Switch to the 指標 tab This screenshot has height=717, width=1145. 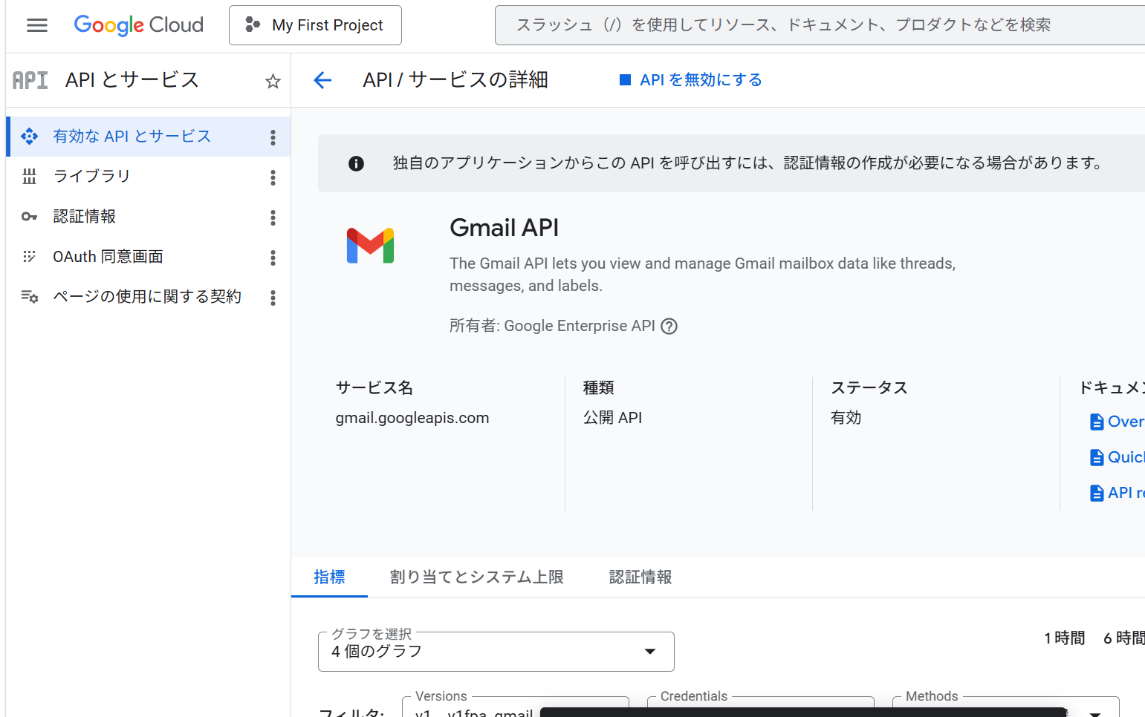point(329,577)
